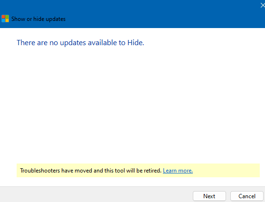Click the yellow square of the Microsoft logo
The width and height of the screenshot is (265, 202).
click(7, 20)
